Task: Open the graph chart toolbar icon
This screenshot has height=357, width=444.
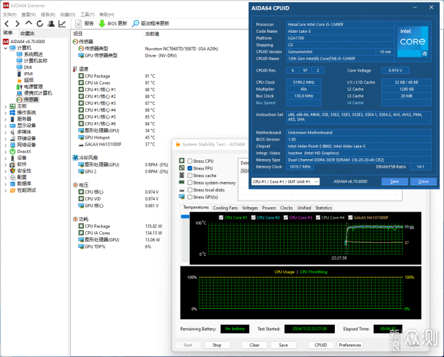Action: 62,23
